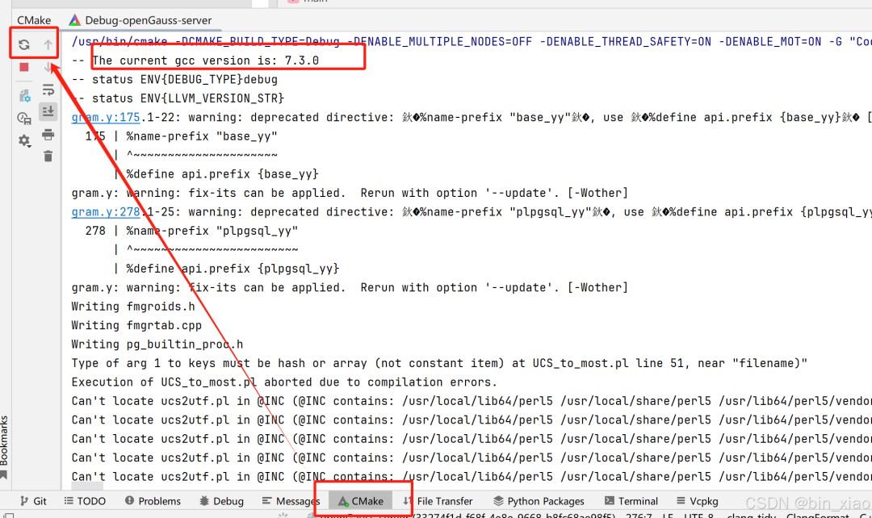Click the up arrow previous-occurrence icon

coord(48,44)
